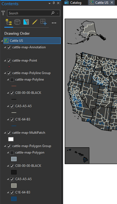Click grey polygon swatch for CA5-A5-A5
This screenshot has width=117, height=204.
tap(14, 186)
